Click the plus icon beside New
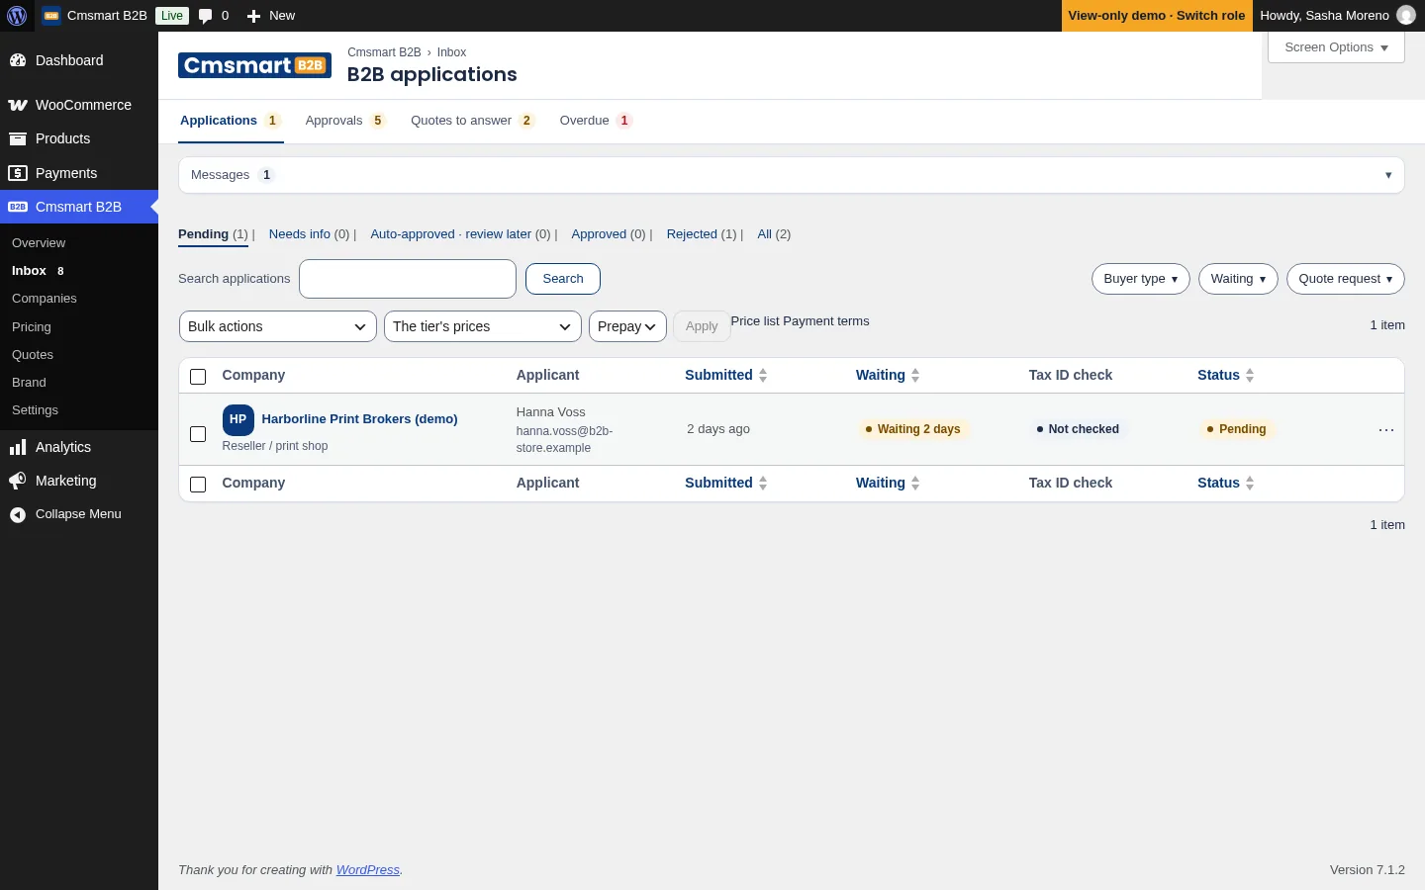This screenshot has height=890, width=1425. [x=253, y=16]
